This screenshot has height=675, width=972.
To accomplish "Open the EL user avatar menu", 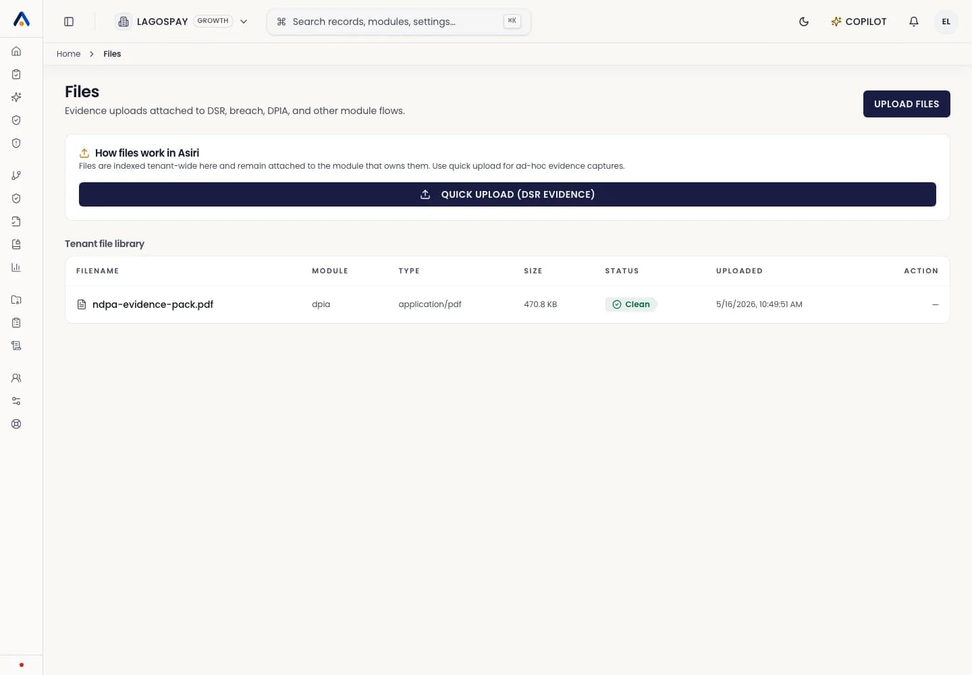I will 946,22.
